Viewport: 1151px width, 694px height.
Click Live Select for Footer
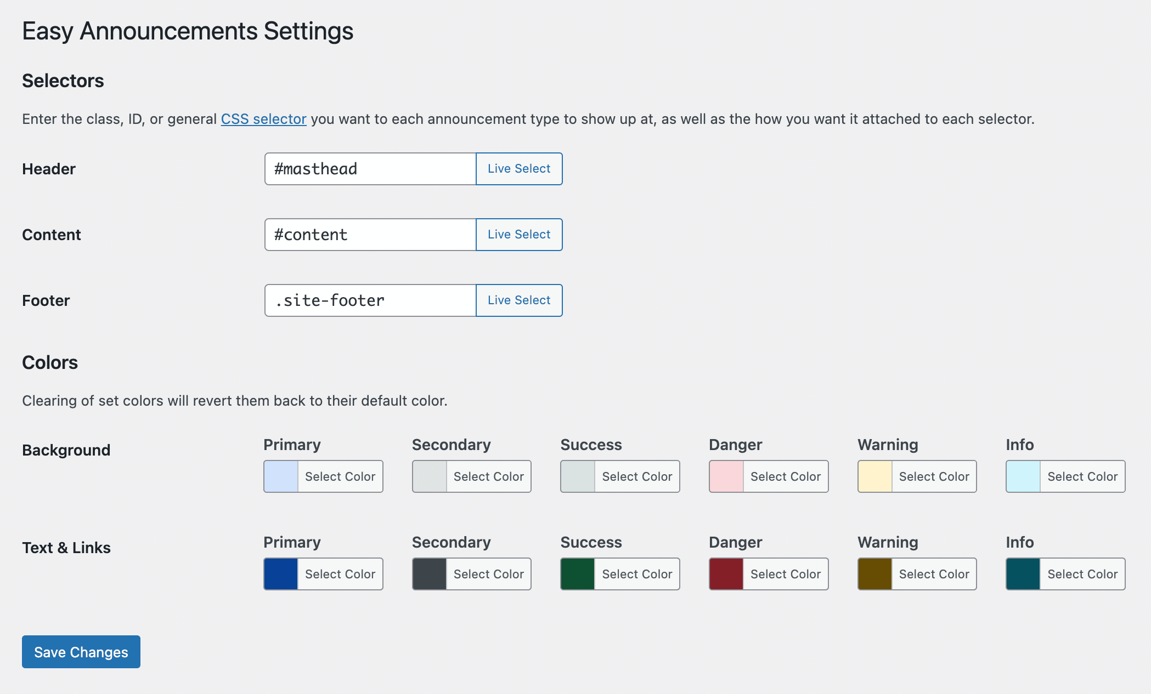519,300
